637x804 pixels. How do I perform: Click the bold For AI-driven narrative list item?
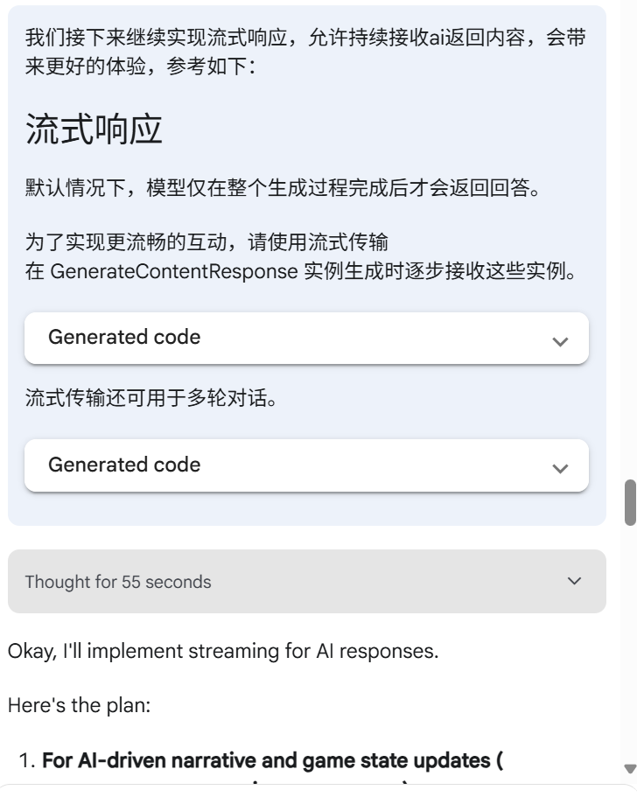272,760
